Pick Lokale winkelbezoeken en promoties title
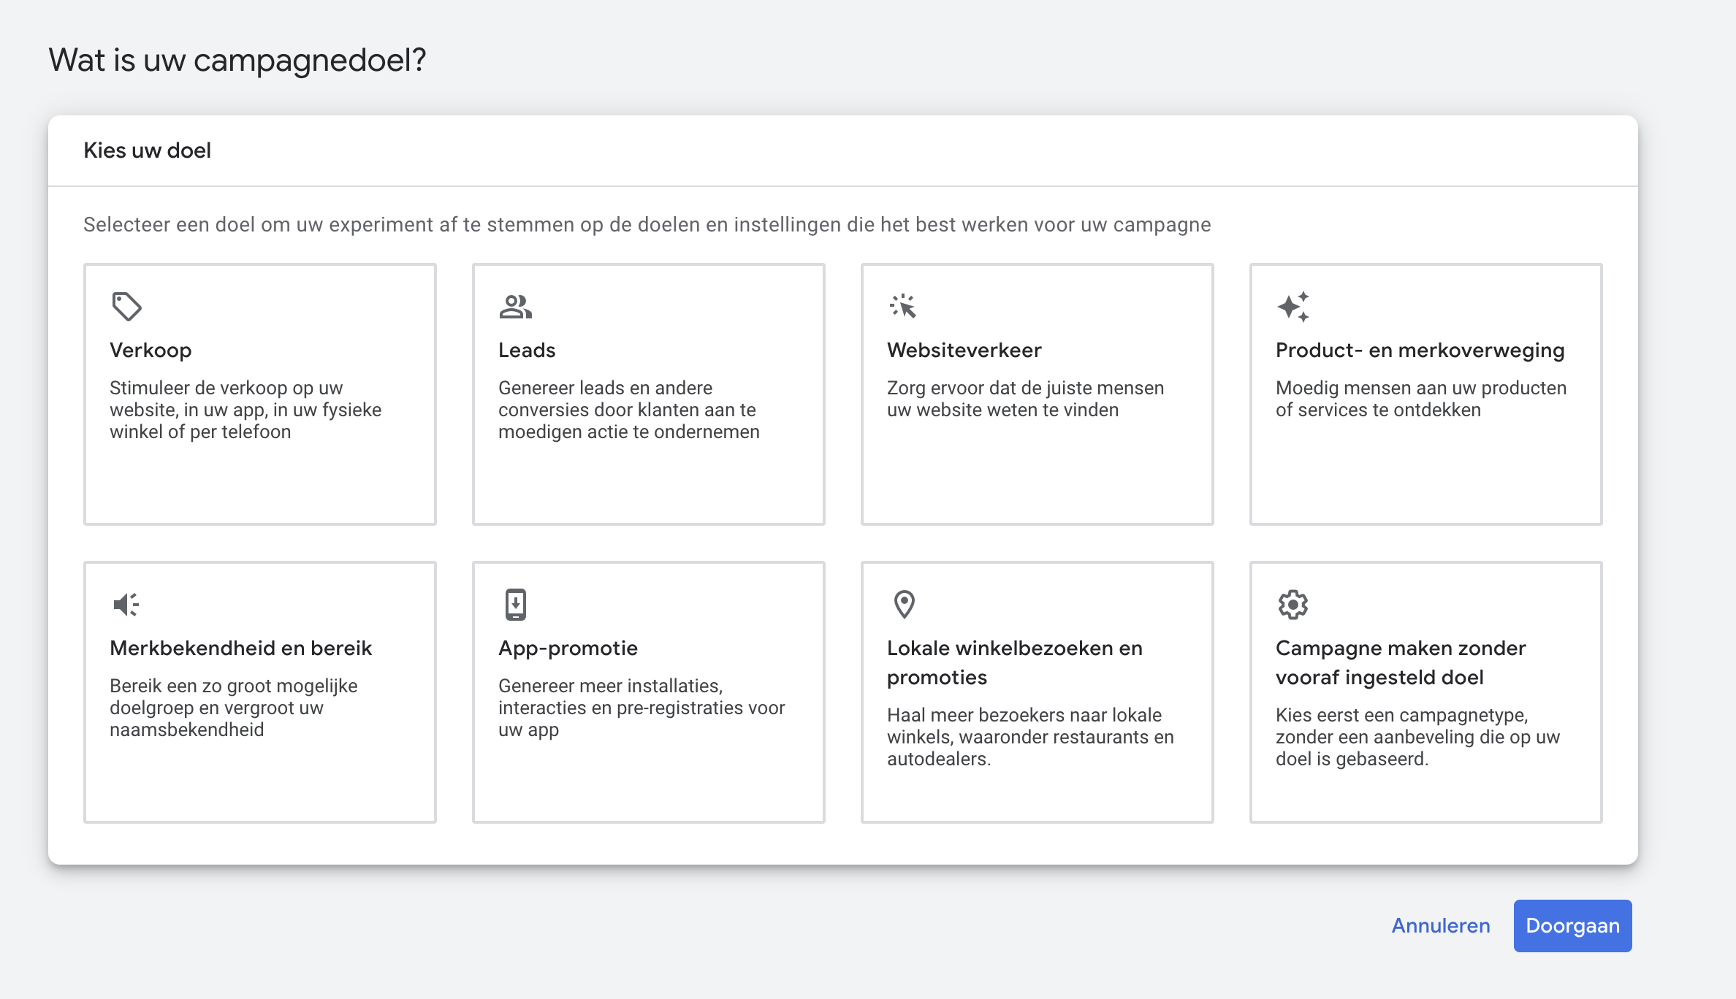Viewport: 1736px width, 999px height. coord(1015,662)
